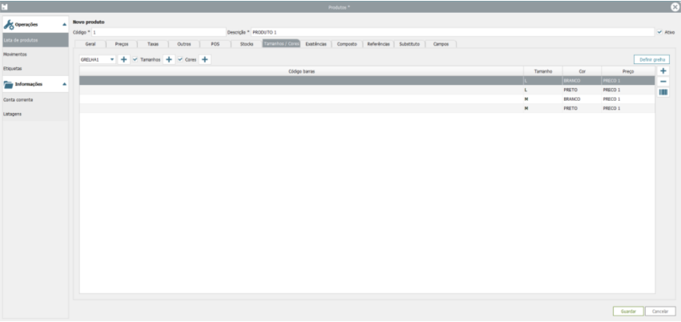681x322 pixels.
Task: Open the Existências tab
Action: (x=316, y=44)
